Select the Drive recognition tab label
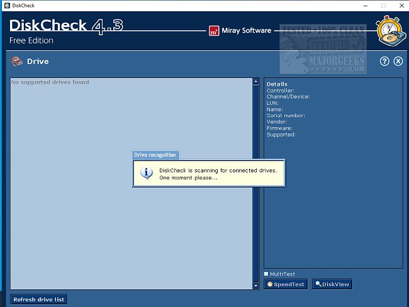 155,155
